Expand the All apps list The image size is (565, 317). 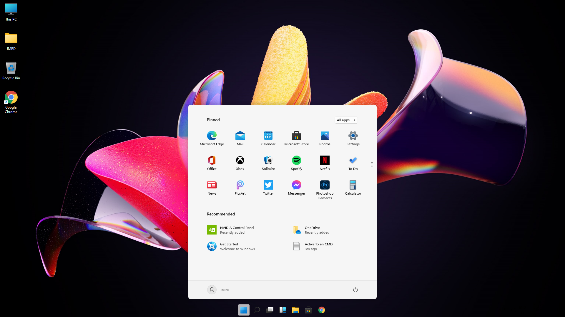coord(346,120)
